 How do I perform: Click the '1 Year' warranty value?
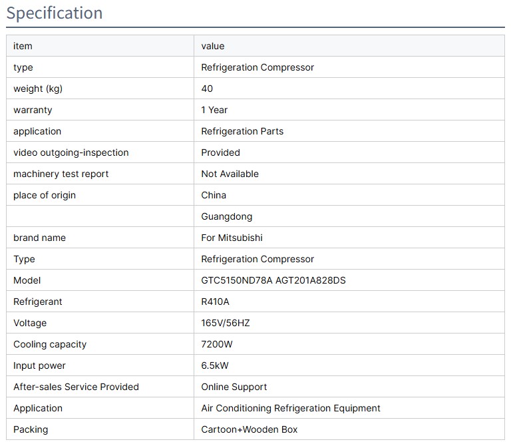click(214, 110)
